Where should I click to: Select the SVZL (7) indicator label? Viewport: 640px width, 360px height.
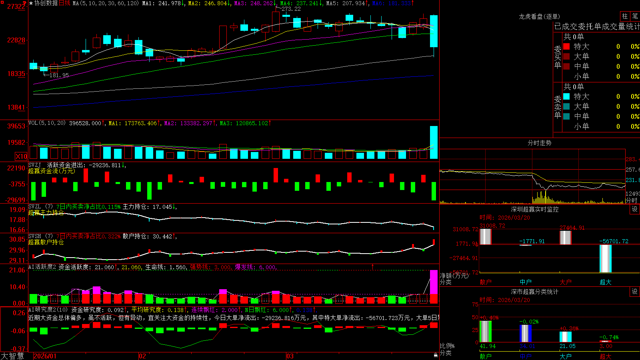[x=40, y=207]
